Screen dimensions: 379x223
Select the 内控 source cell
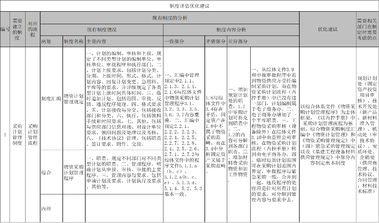click(46, 208)
